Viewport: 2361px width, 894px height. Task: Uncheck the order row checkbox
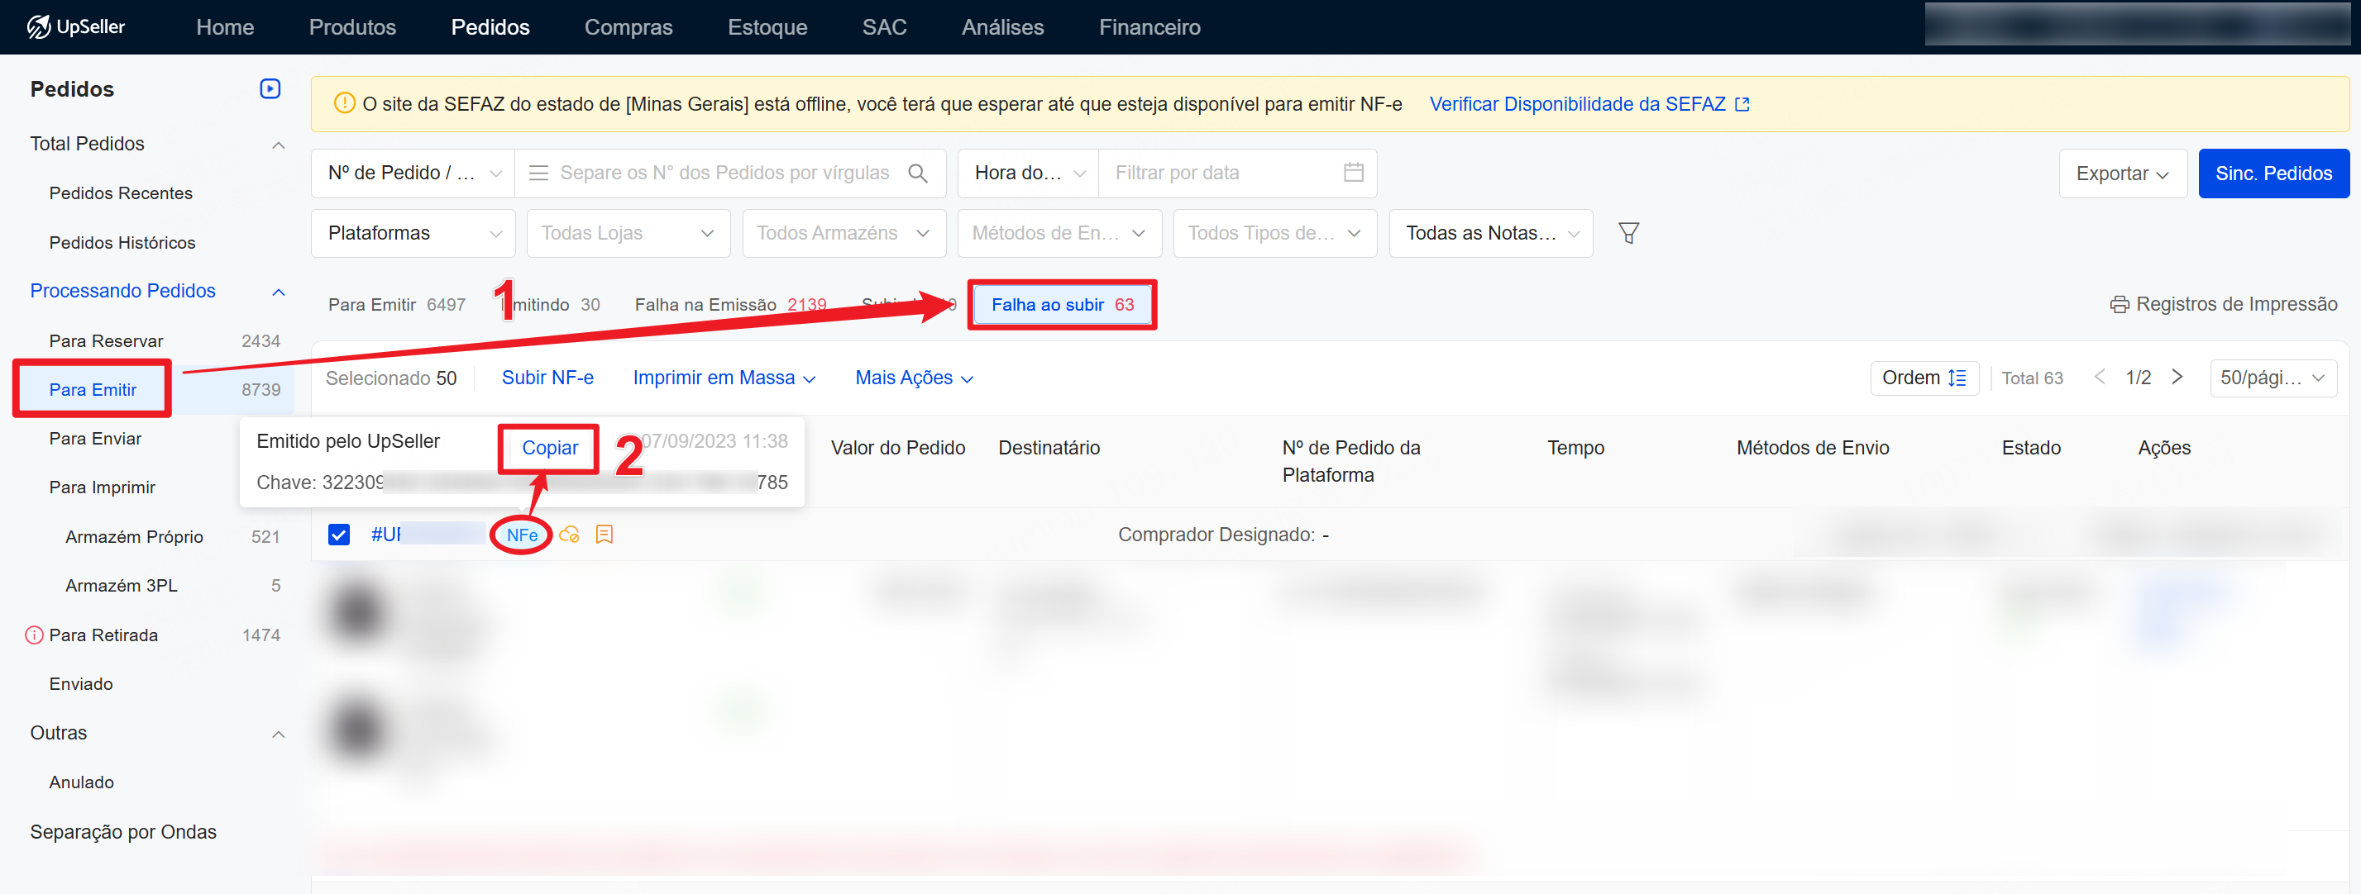pos(338,535)
